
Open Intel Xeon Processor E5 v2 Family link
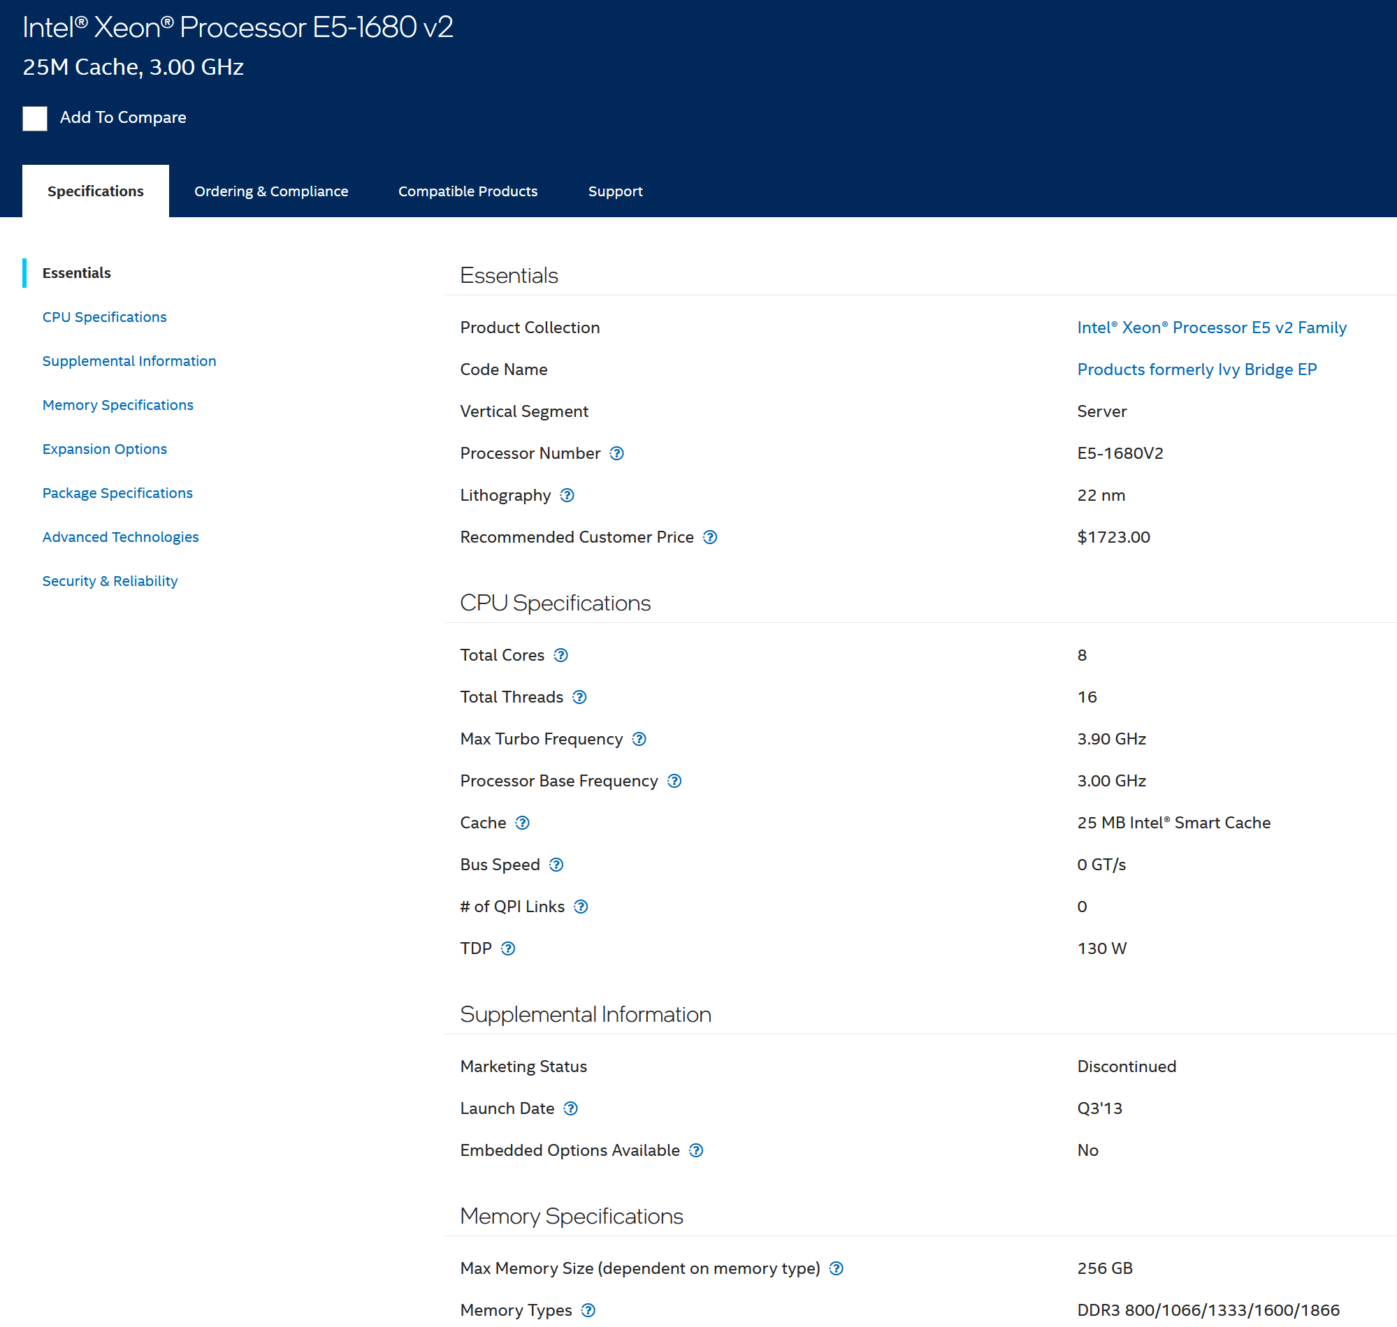tap(1211, 328)
